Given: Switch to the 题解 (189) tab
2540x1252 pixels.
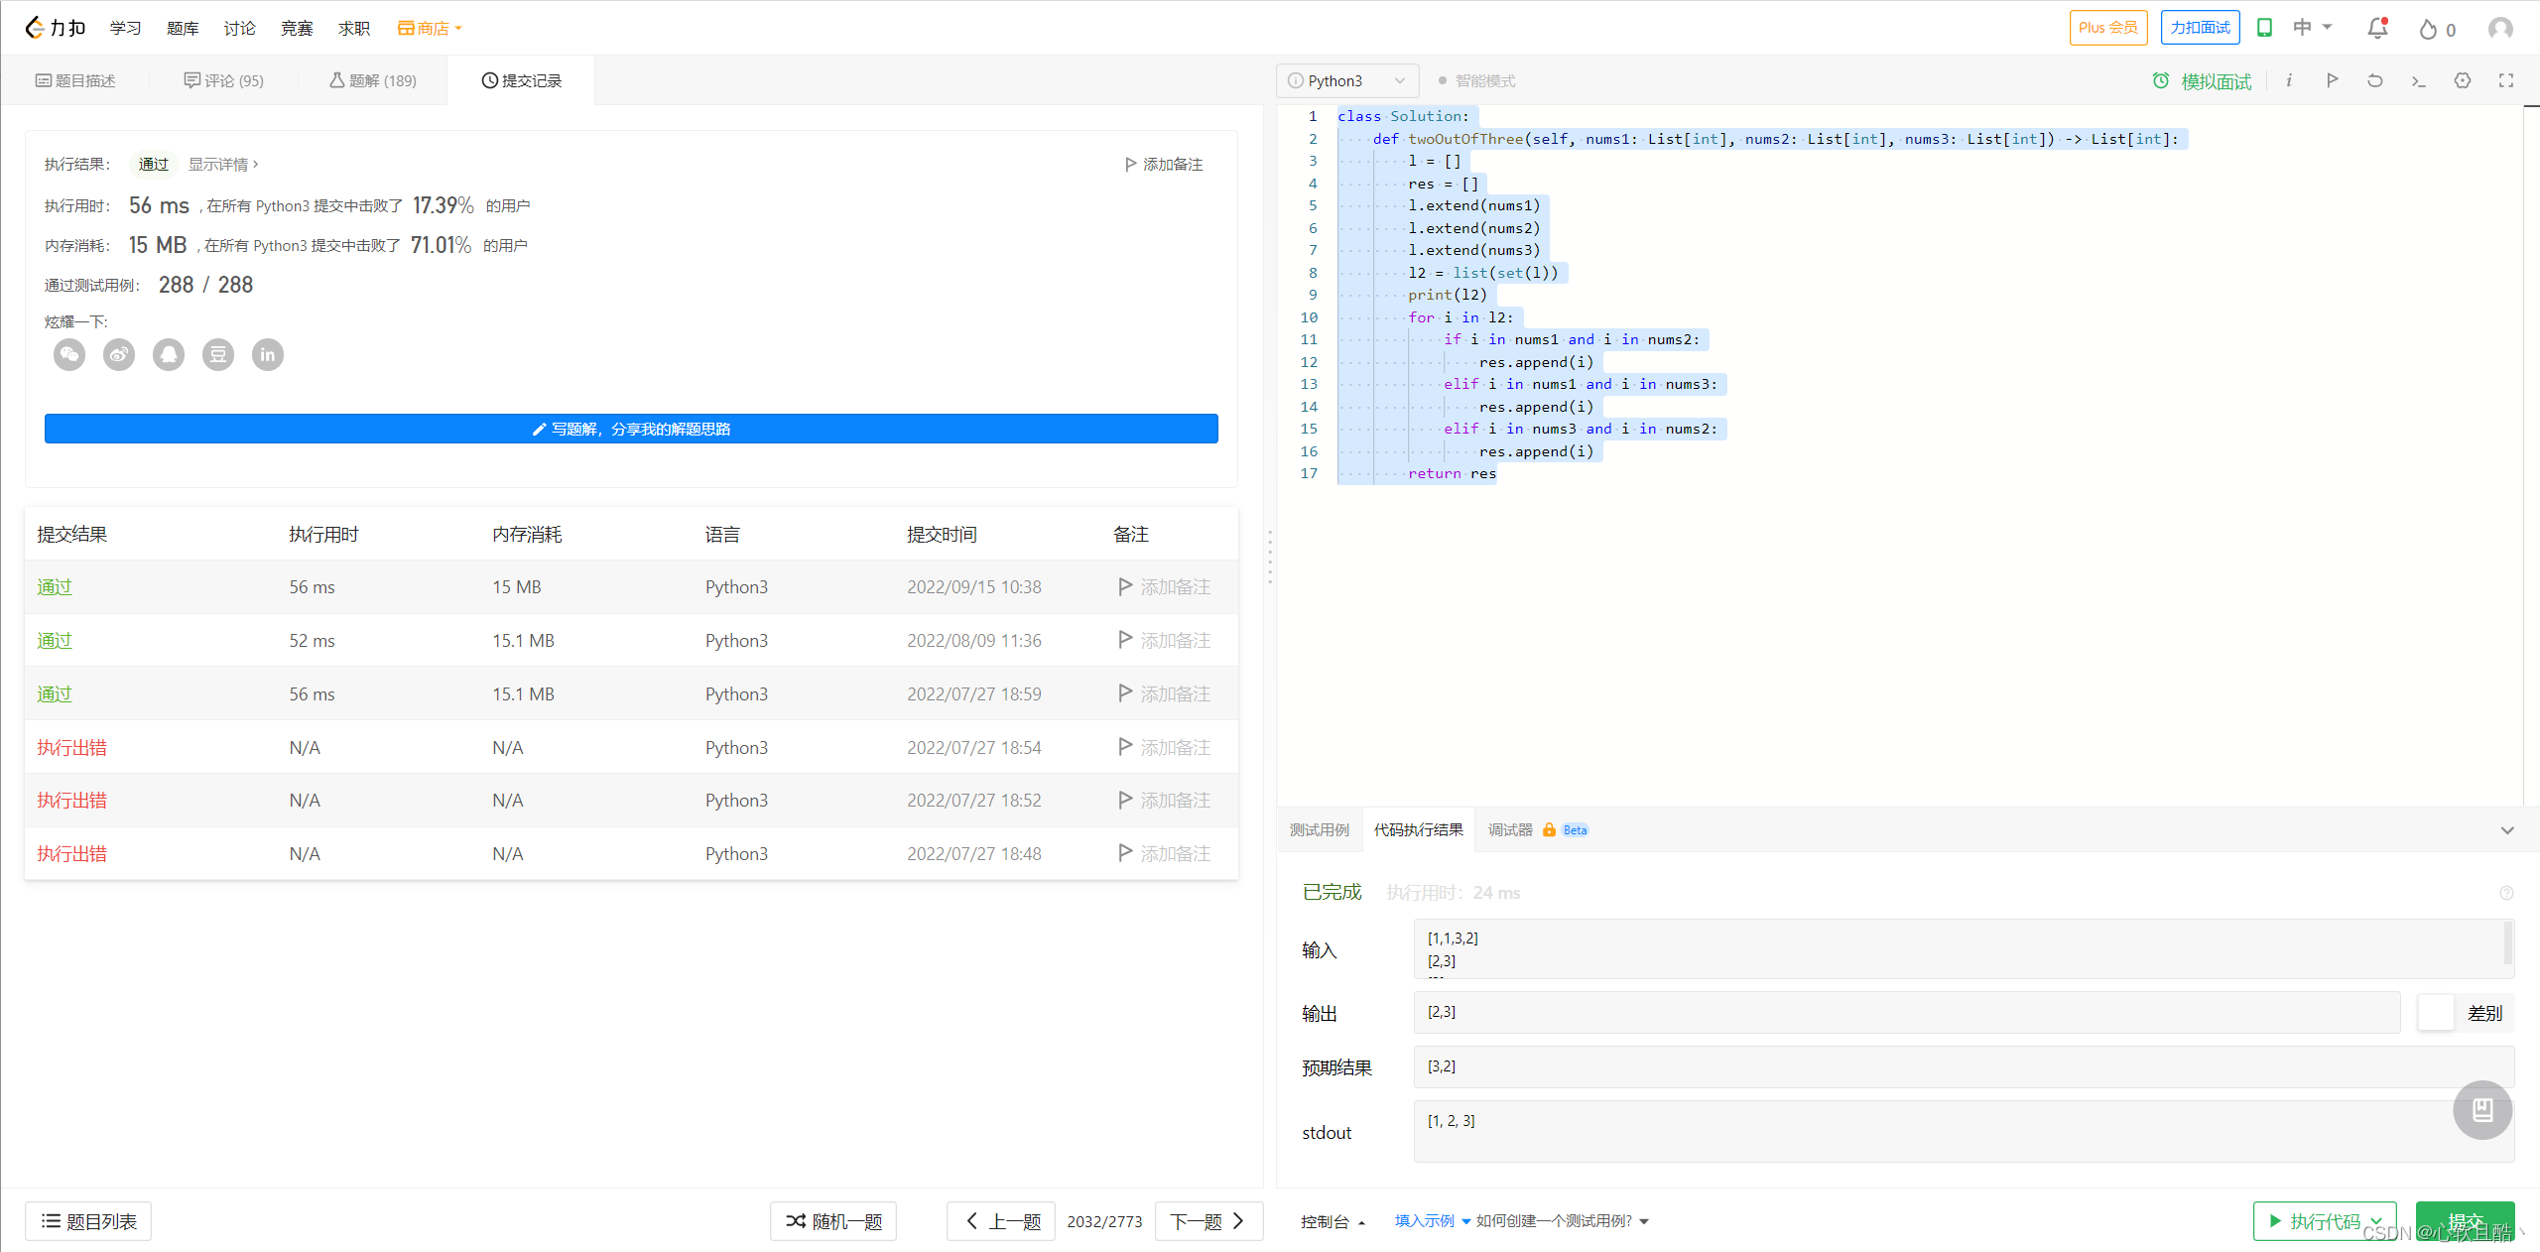Looking at the screenshot, I should point(373,80).
